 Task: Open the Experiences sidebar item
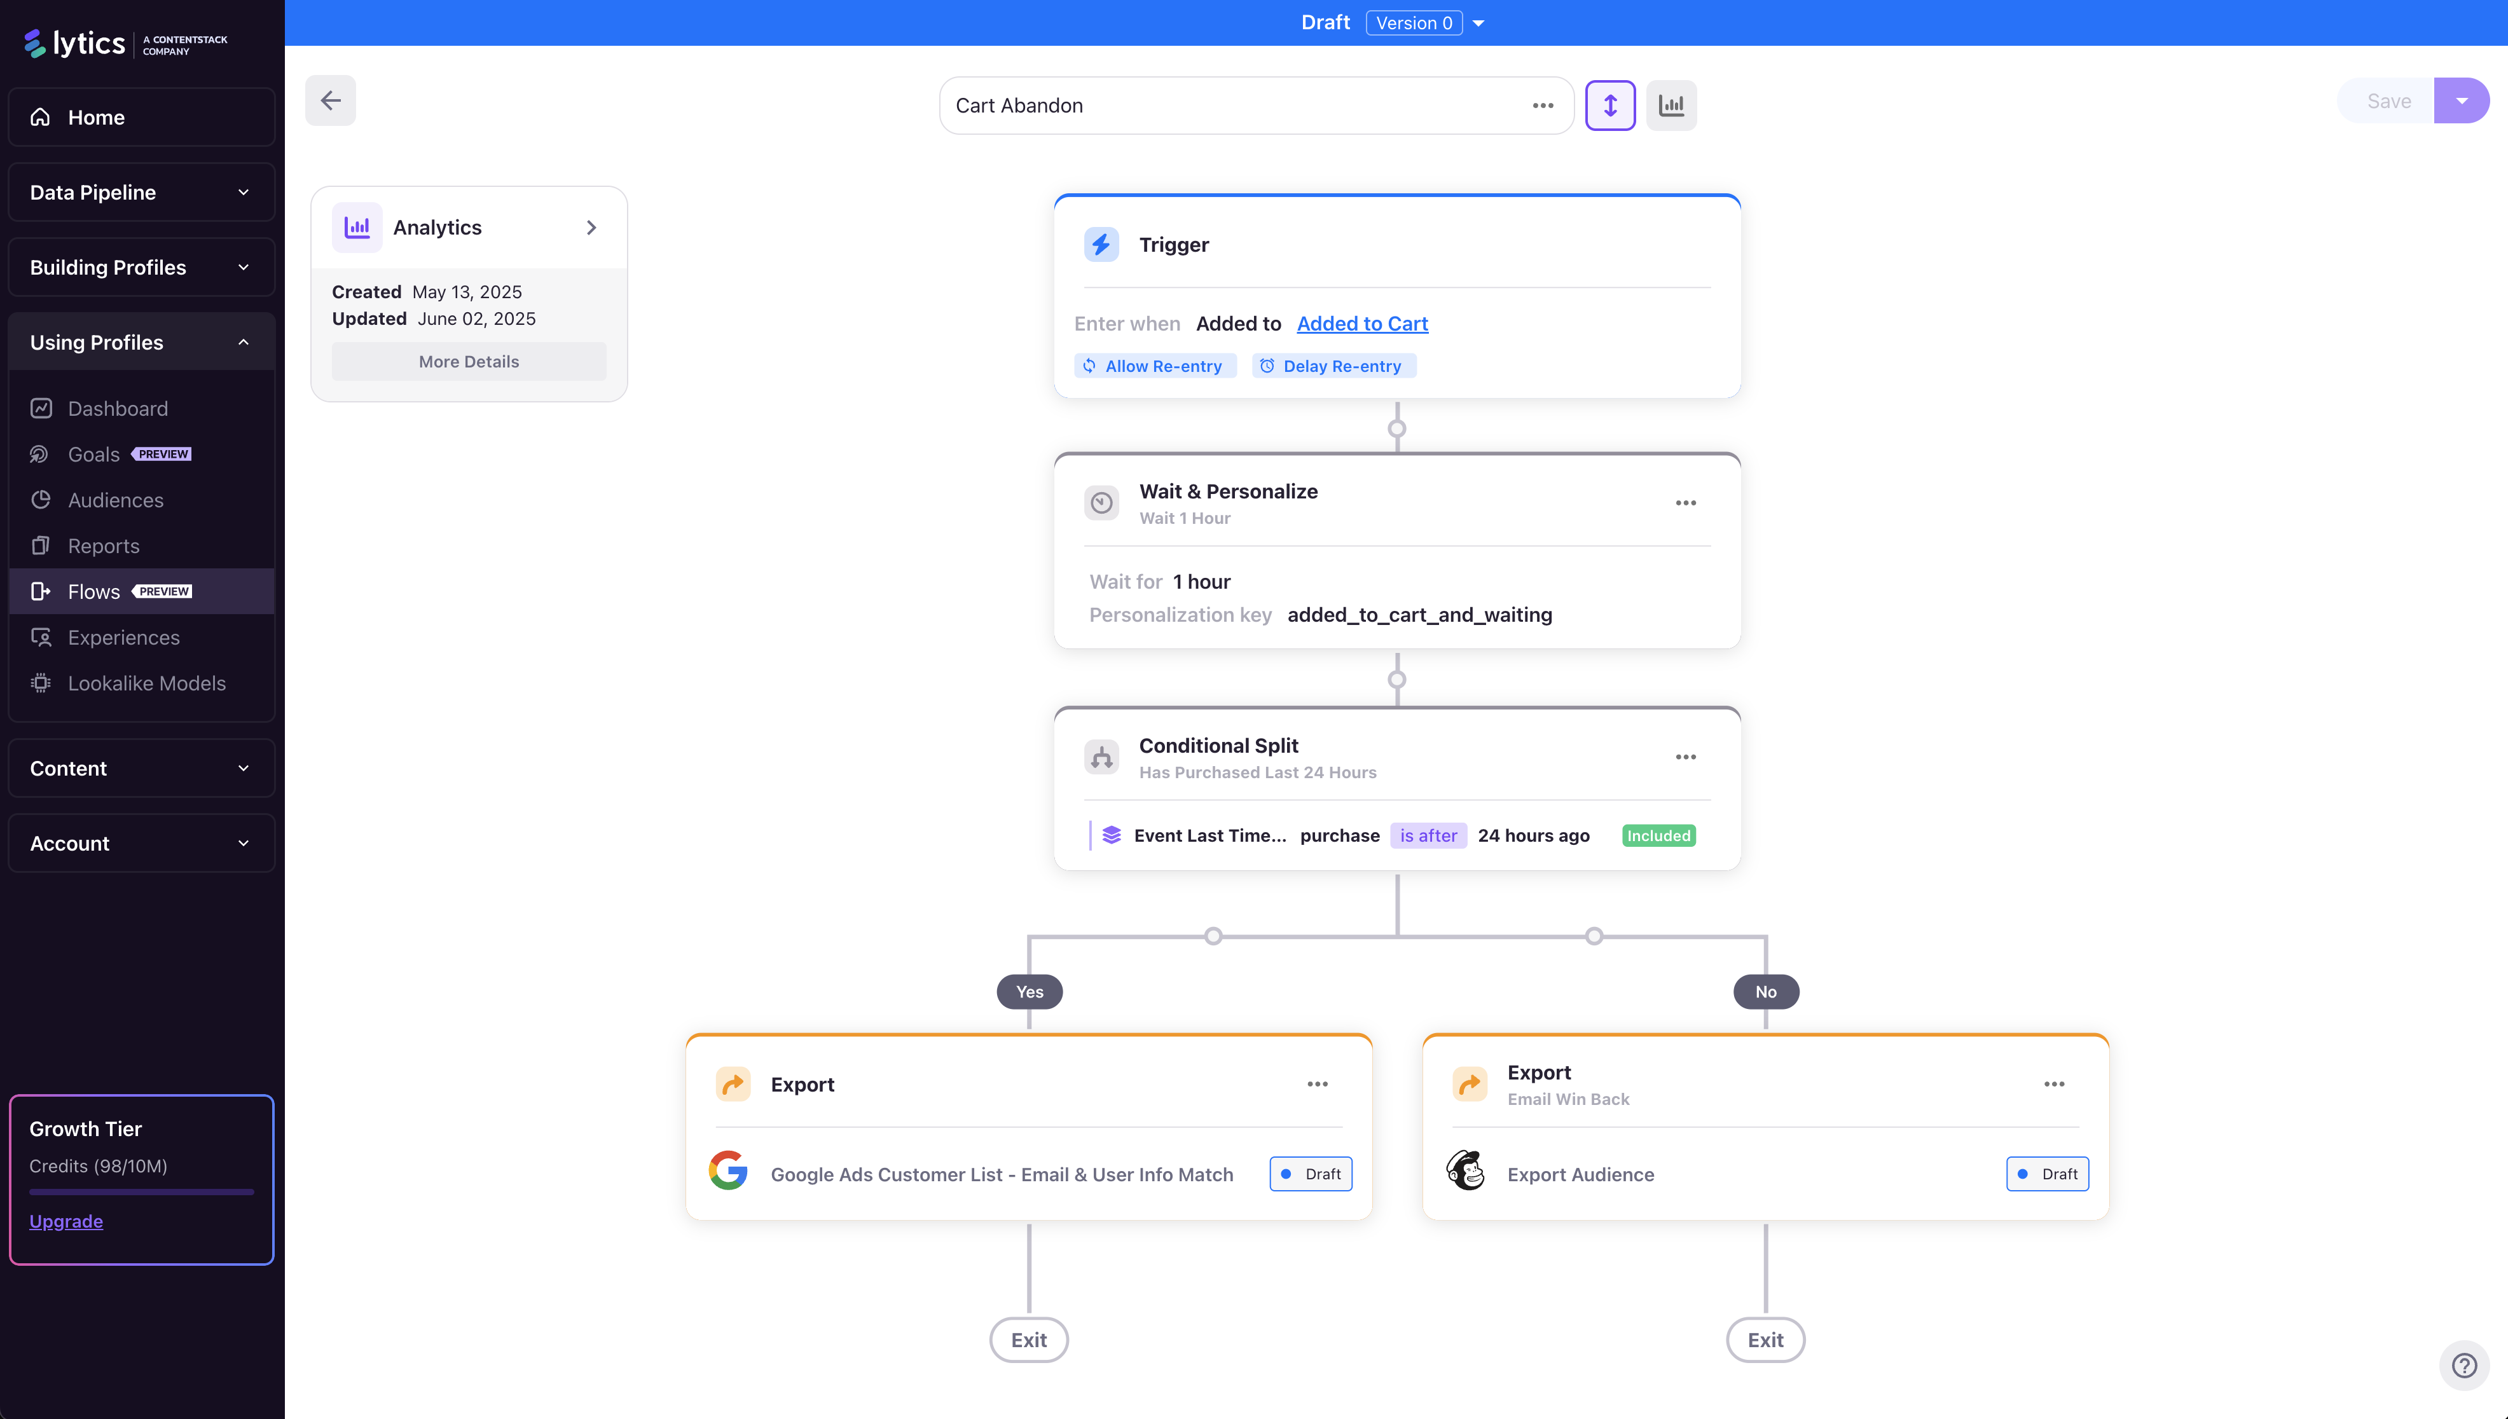[x=124, y=638]
